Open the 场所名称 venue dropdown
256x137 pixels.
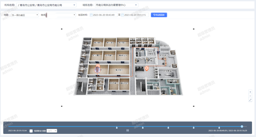pyautogui.click(x=116, y=5)
